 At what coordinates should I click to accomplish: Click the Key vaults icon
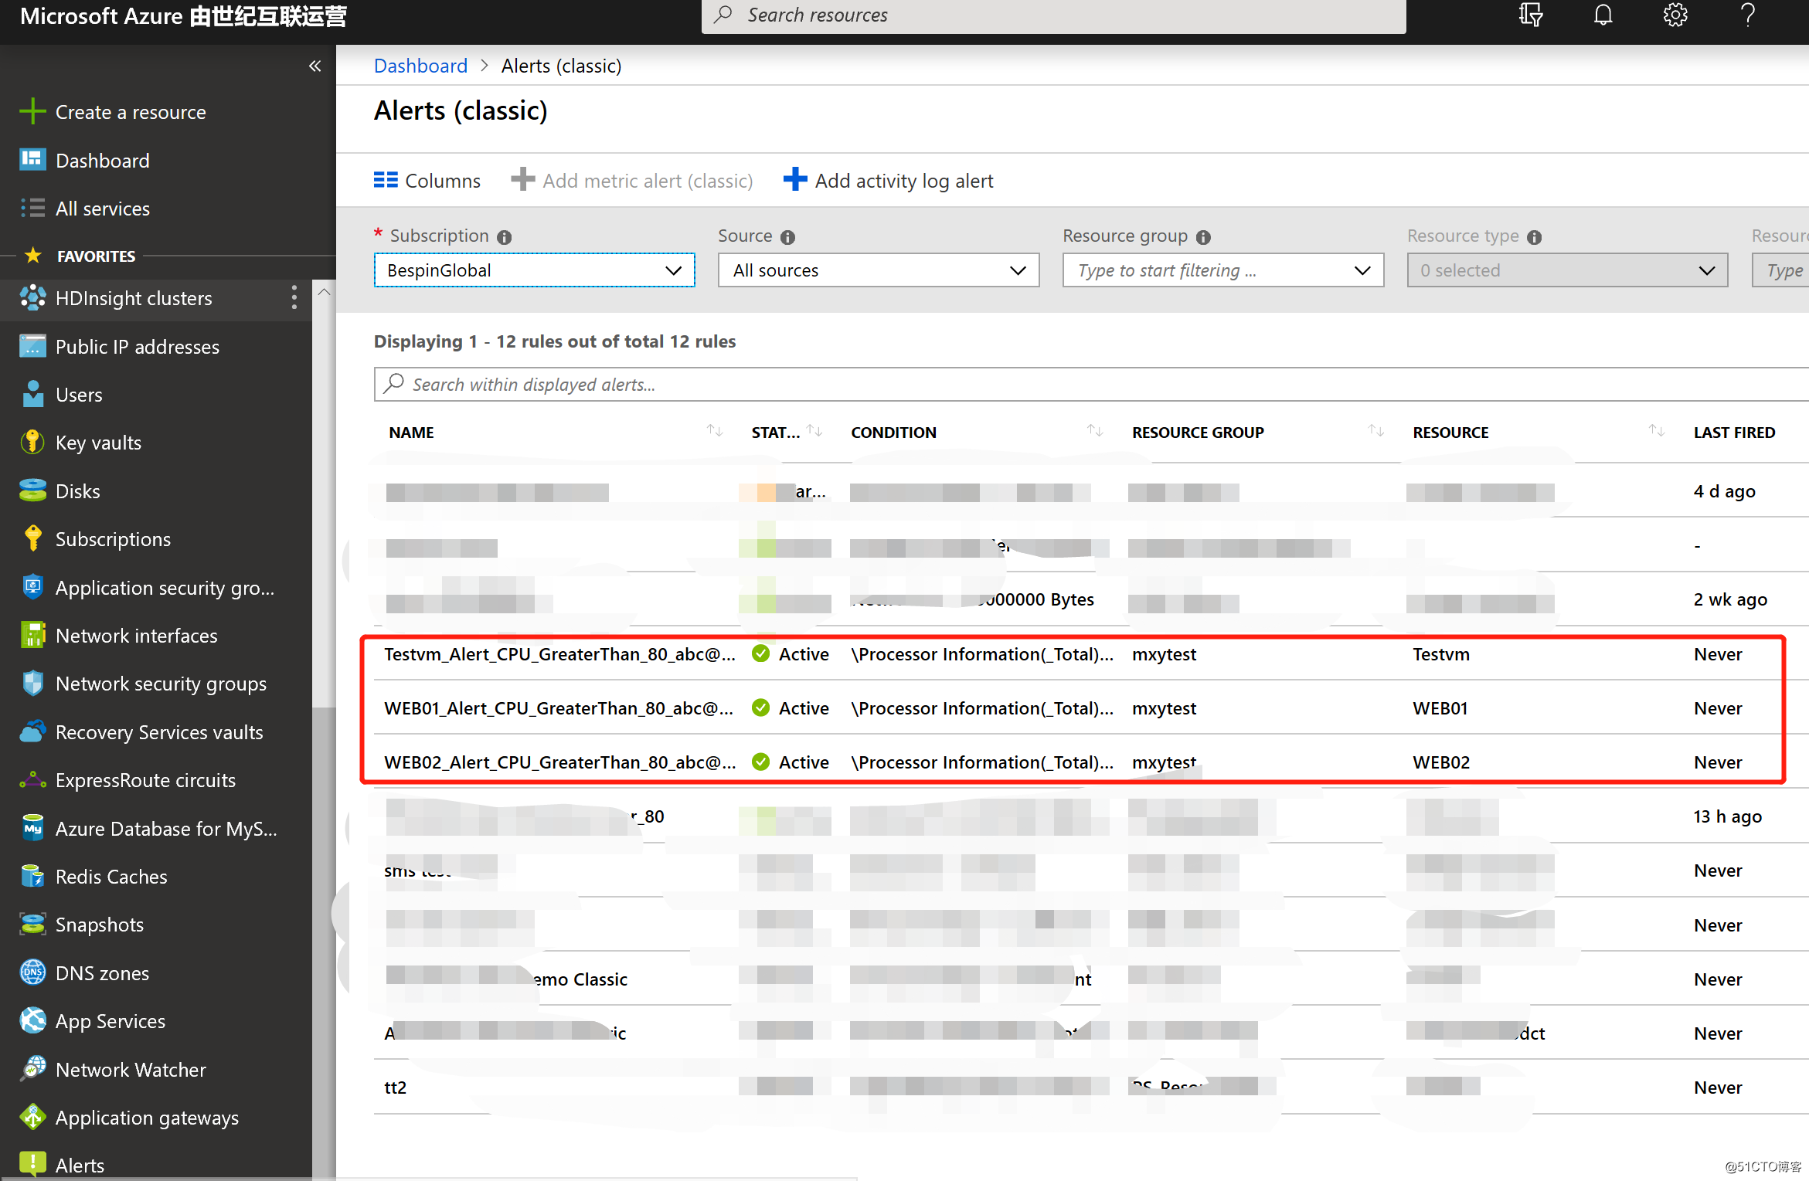[x=32, y=442]
